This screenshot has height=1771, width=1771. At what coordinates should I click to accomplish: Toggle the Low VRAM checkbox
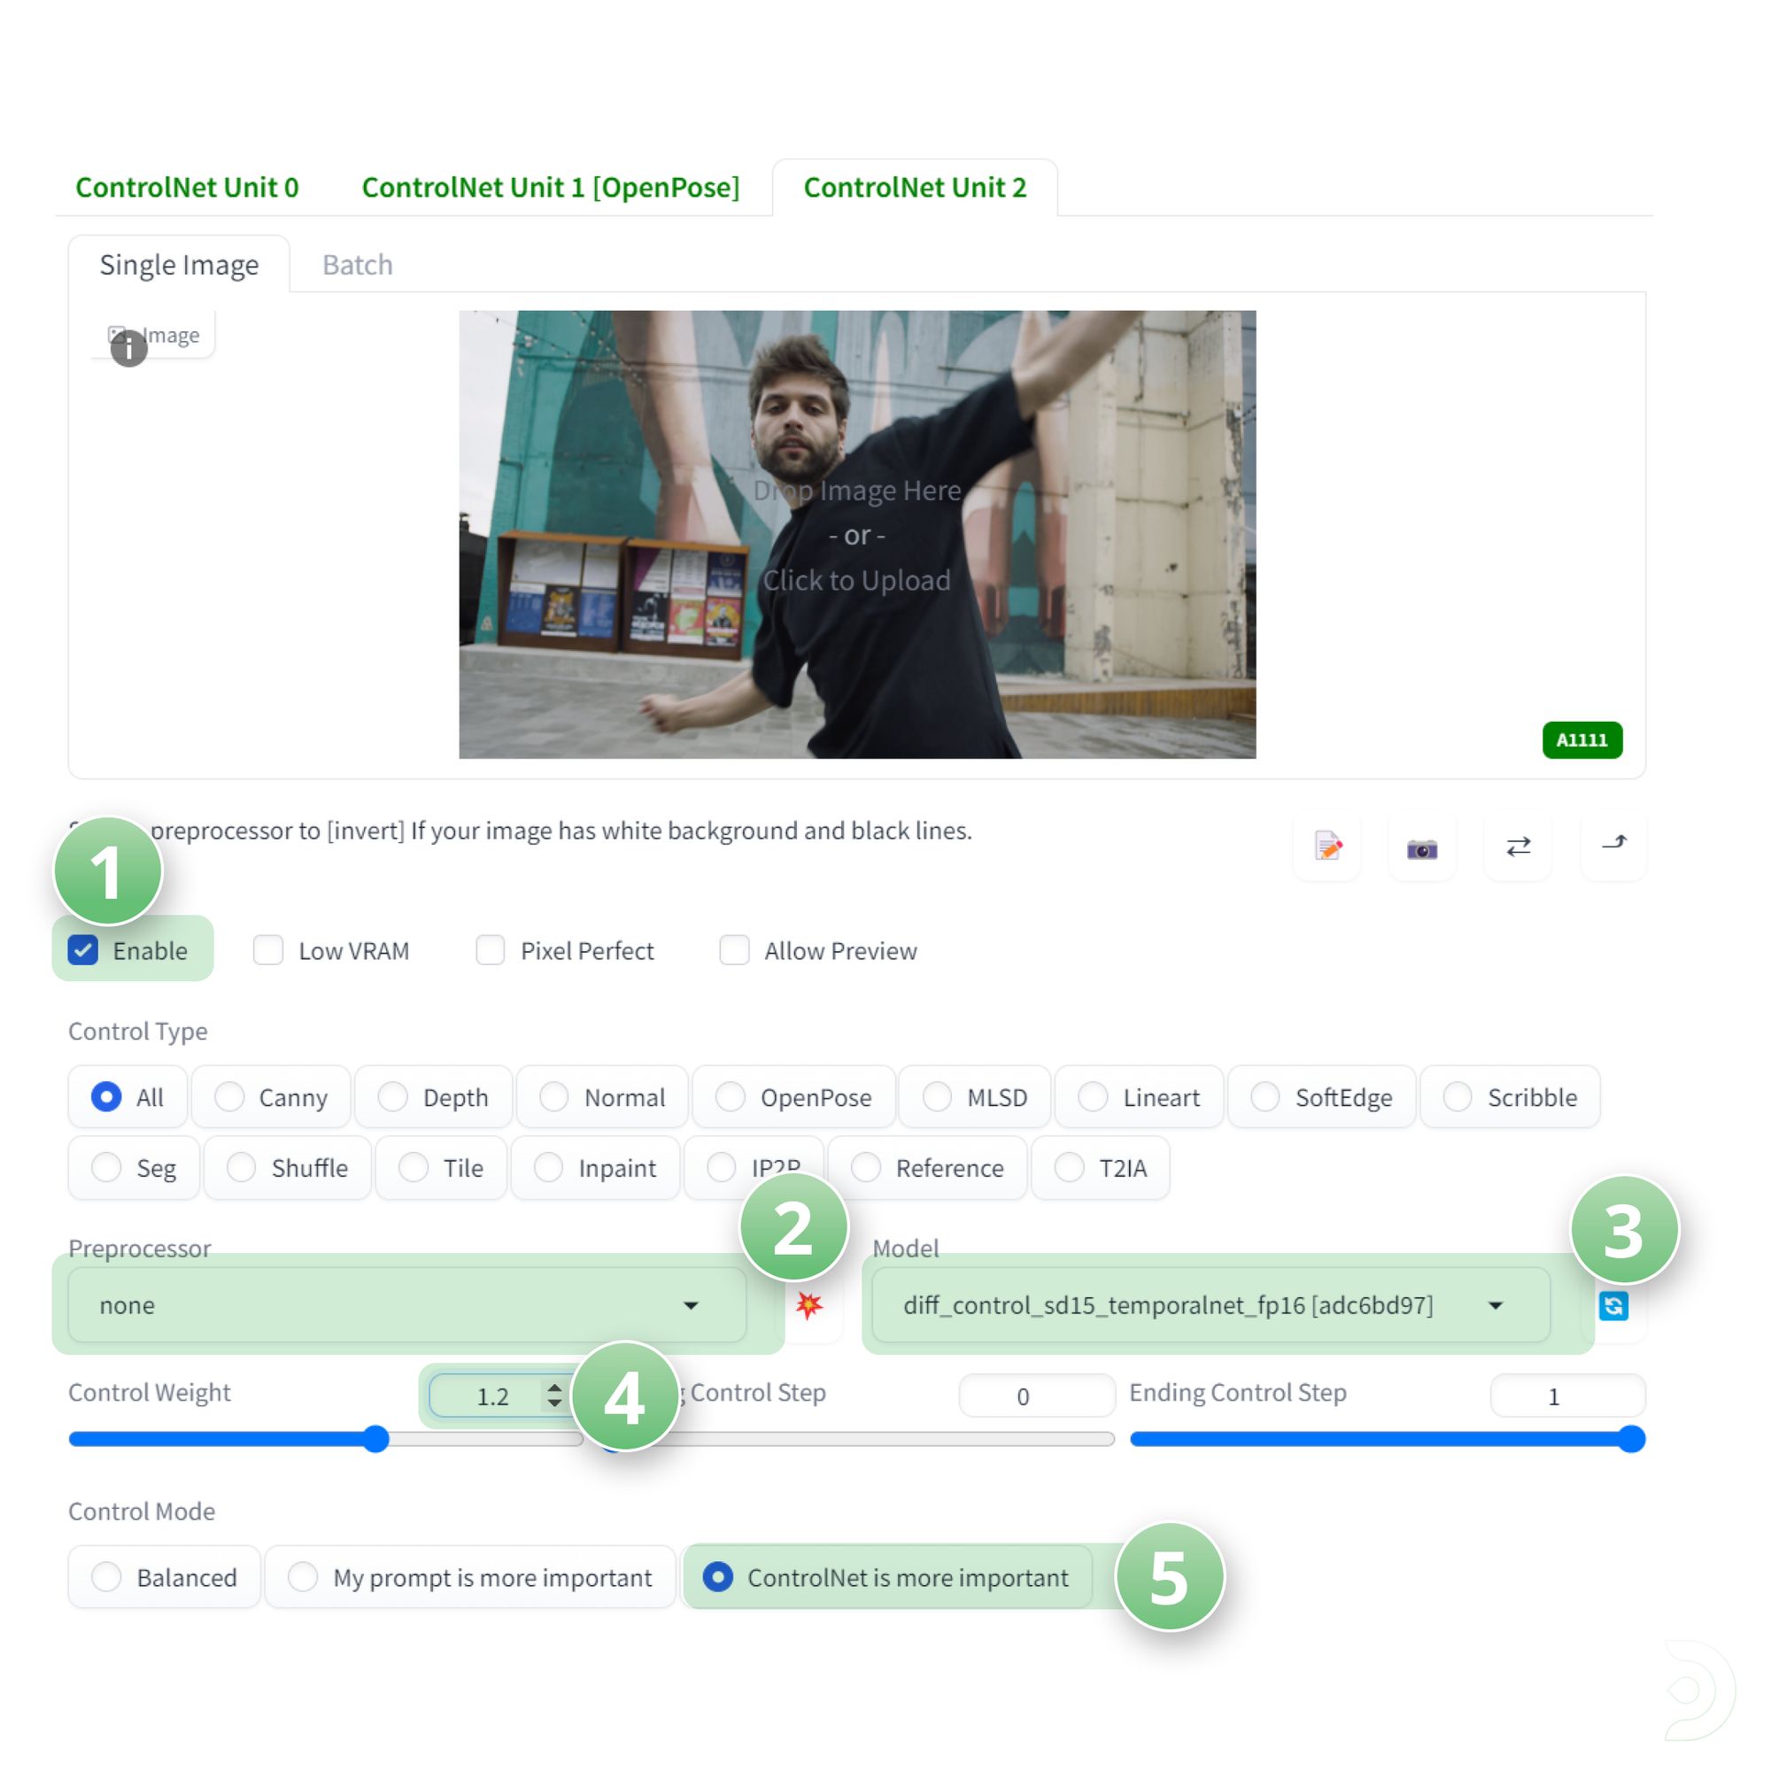(267, 950)
